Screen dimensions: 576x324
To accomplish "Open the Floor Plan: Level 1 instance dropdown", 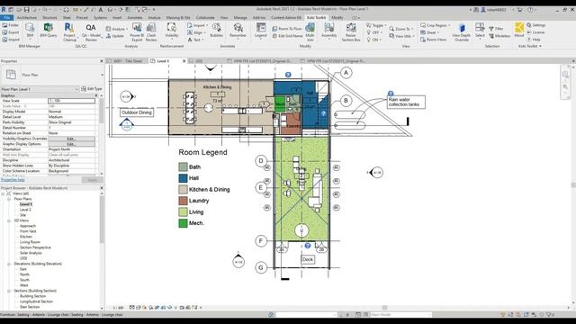I will [76, 89].
